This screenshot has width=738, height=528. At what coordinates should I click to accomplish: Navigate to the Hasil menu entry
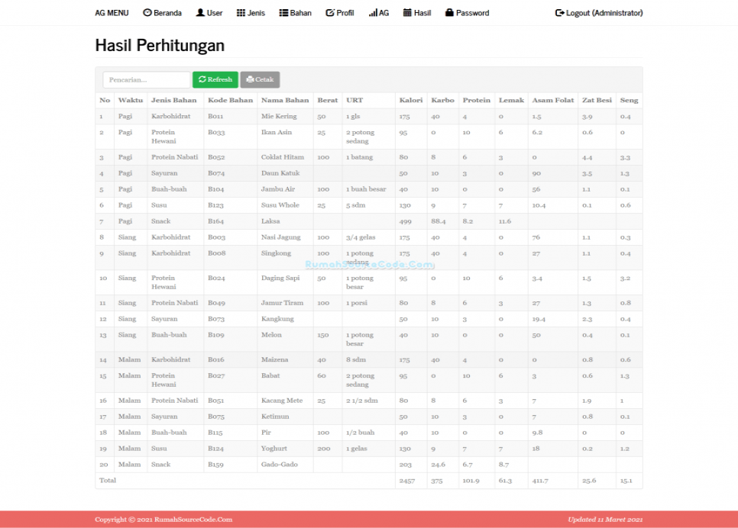point(416,12)
